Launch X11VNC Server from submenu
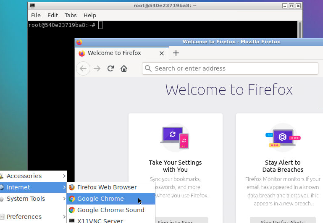323x223 pixels. point(111,220)
